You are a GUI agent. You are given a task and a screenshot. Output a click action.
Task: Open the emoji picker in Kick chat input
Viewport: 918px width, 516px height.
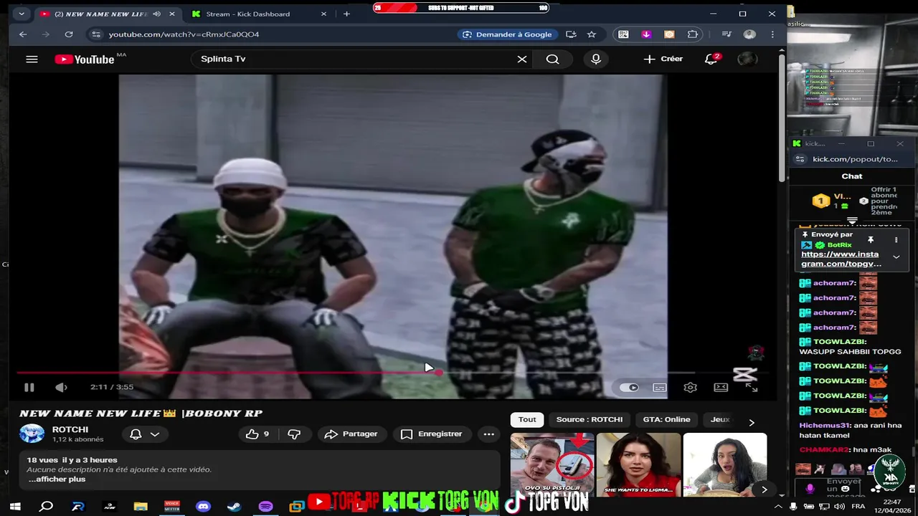846,489
